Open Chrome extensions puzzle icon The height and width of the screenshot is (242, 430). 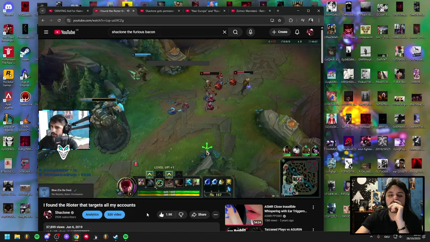(291, 21)
